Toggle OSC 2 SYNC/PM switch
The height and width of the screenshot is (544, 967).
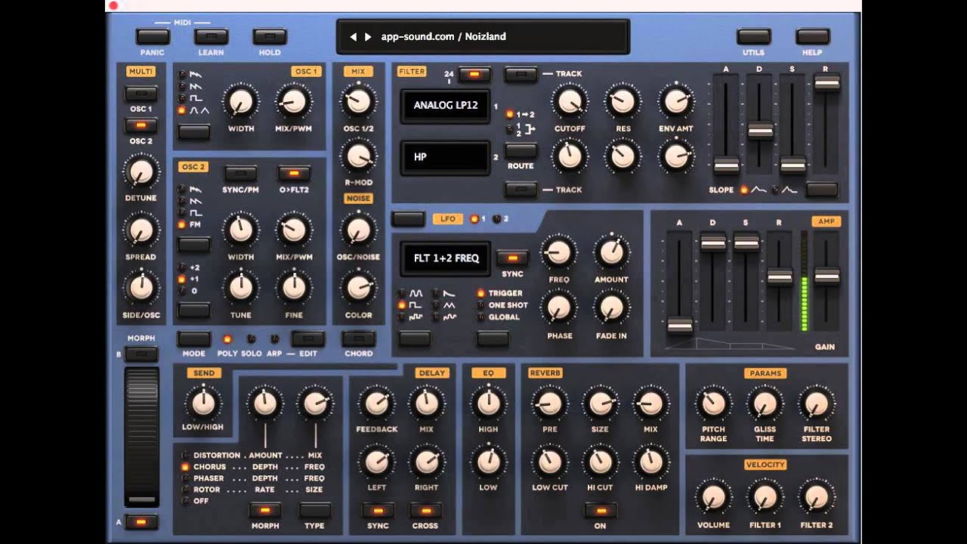pos(241,173)
